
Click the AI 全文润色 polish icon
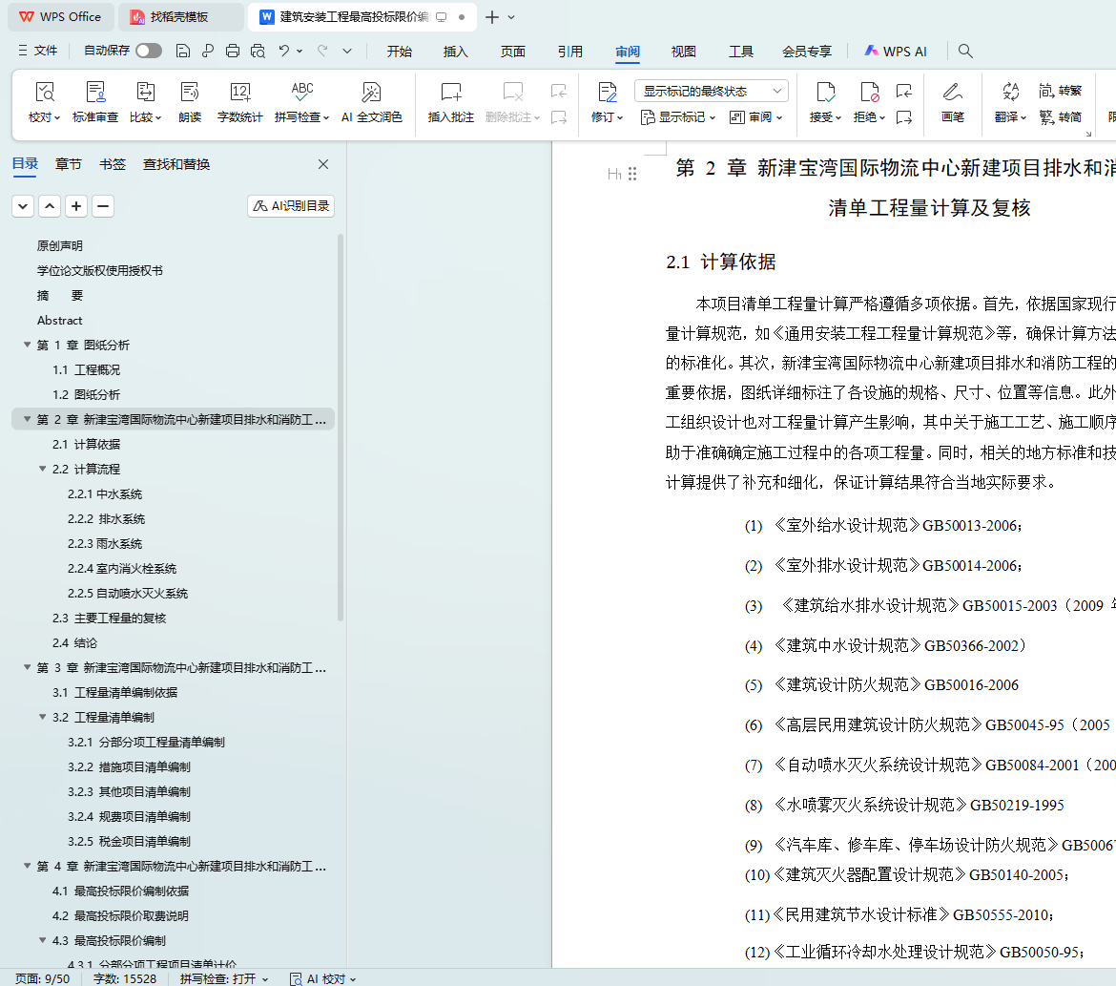coord(371,93)
